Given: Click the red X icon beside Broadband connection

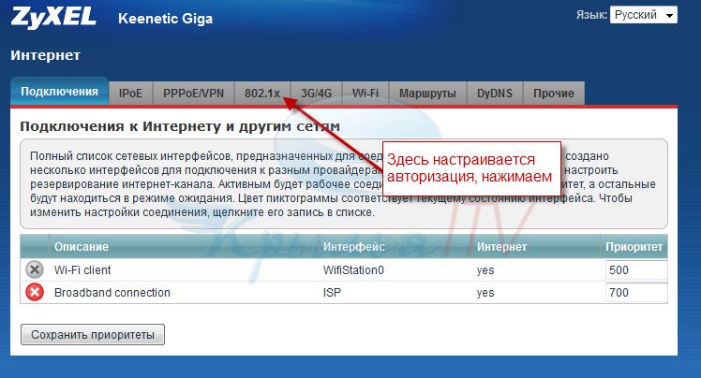Looking at the screenshot, I should 35,292.
